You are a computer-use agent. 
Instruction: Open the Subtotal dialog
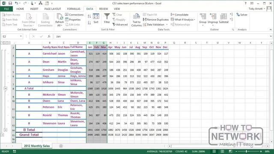223,18
